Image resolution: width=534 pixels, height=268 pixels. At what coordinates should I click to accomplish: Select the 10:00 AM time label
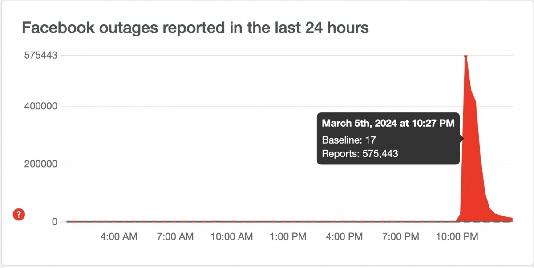coord(231,237)
